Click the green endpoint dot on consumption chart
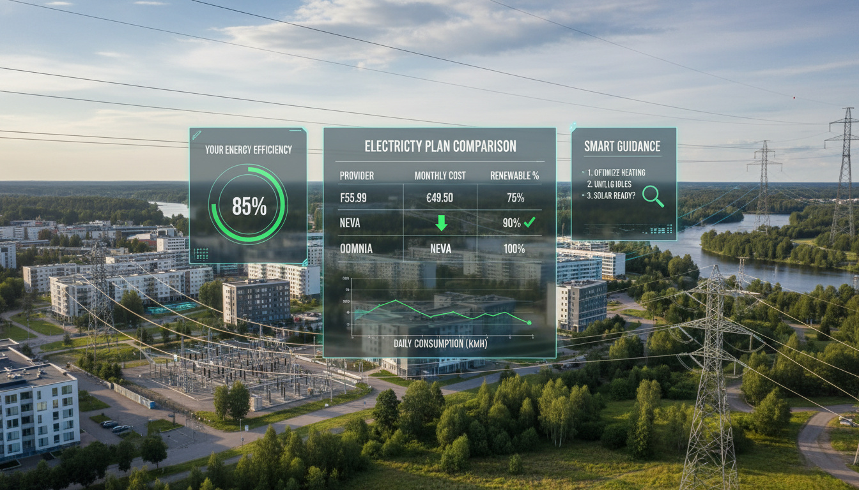This screenshot has height=490, width=859. click(529, 323)
